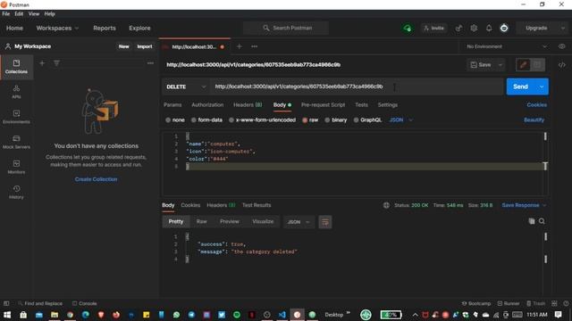Open the user avatar menu
The width and height of the screenshot is (572, 321).
coord(504,28)
